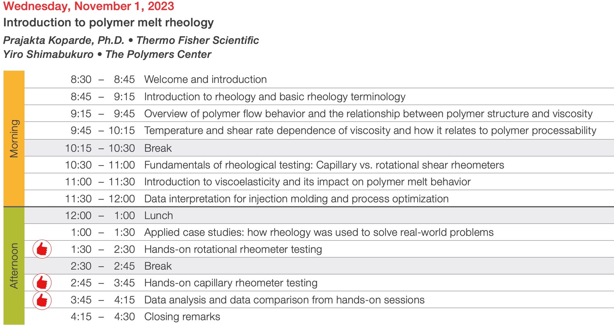Select presenter Prajakta Koparde, Ph.D. line
614x325 pixels.
[x=131, y=40]
